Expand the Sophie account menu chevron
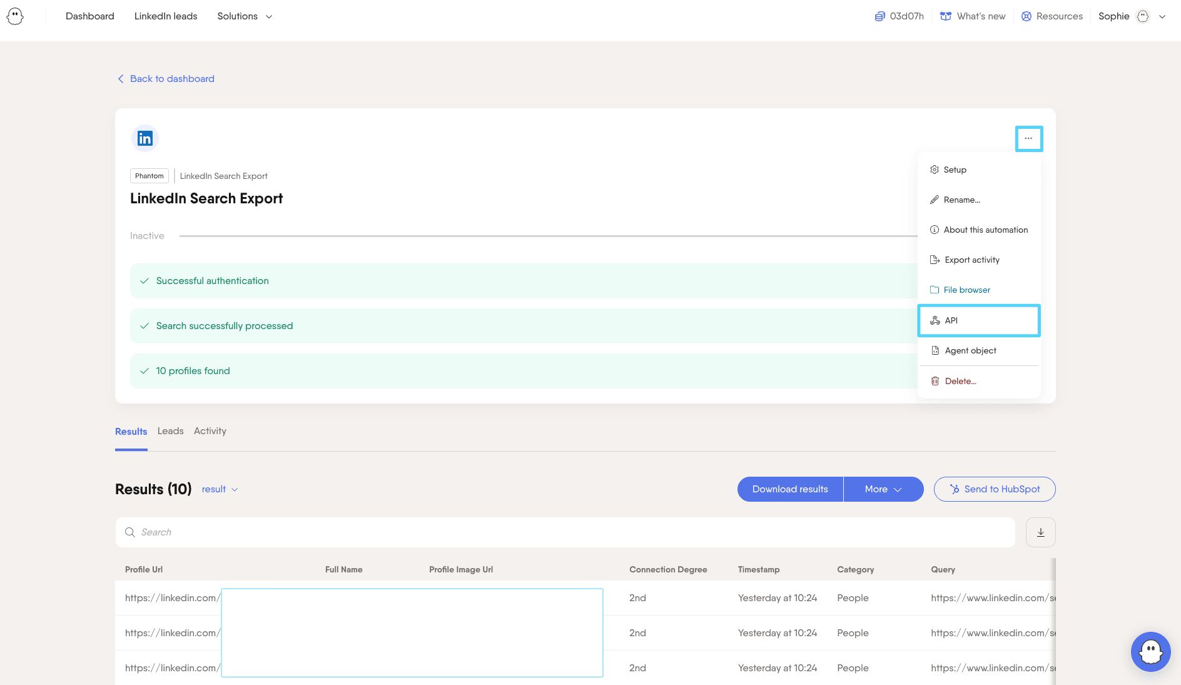 [1162, 17]
